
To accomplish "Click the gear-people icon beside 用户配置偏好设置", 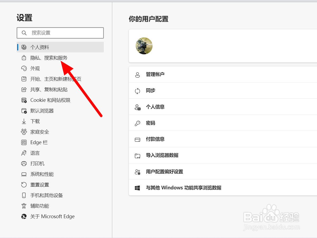I will pyautogui.click(x=137, y=172).
